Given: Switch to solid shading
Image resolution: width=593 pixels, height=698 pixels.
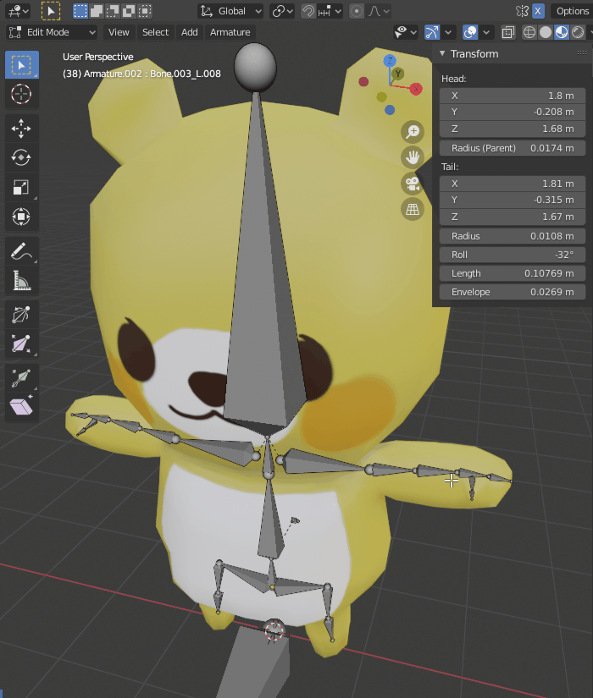Looking at the screenshot, I should tap(546, 32).
